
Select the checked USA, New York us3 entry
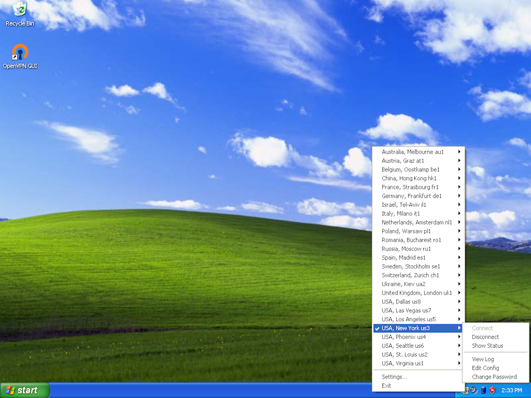(x=418, y=328)
